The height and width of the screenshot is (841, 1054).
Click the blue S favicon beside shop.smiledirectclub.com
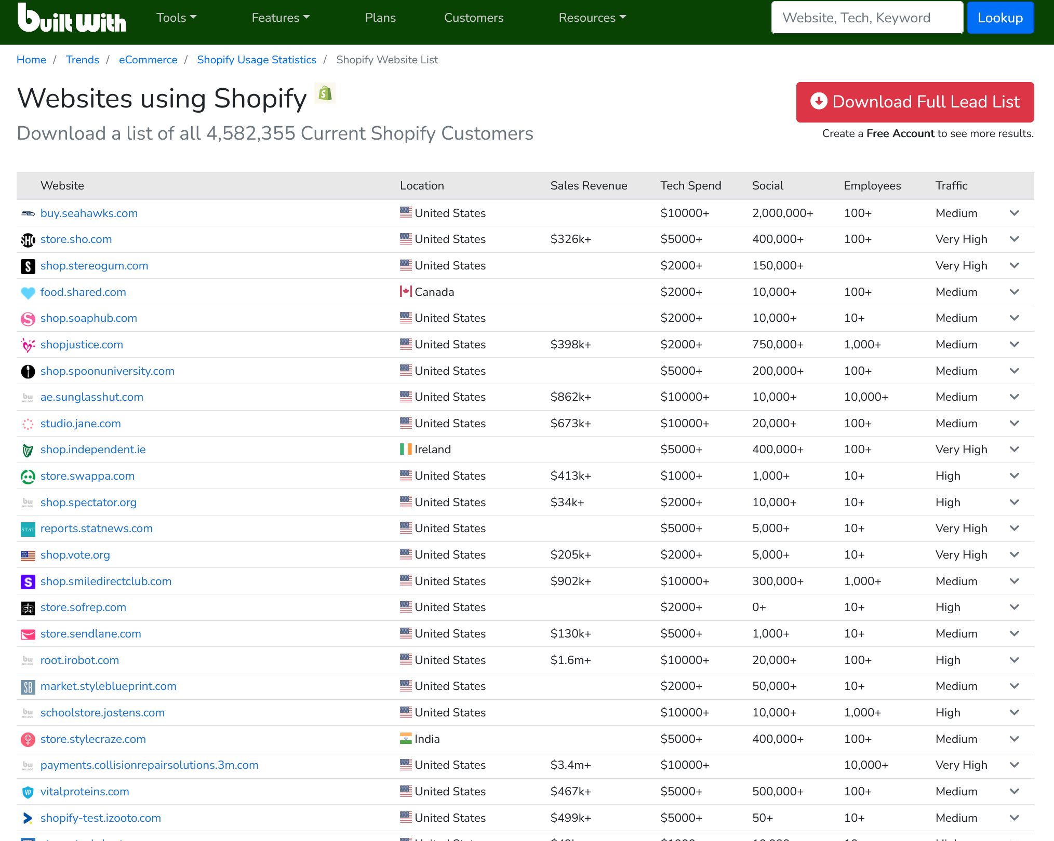coord(28,581)
